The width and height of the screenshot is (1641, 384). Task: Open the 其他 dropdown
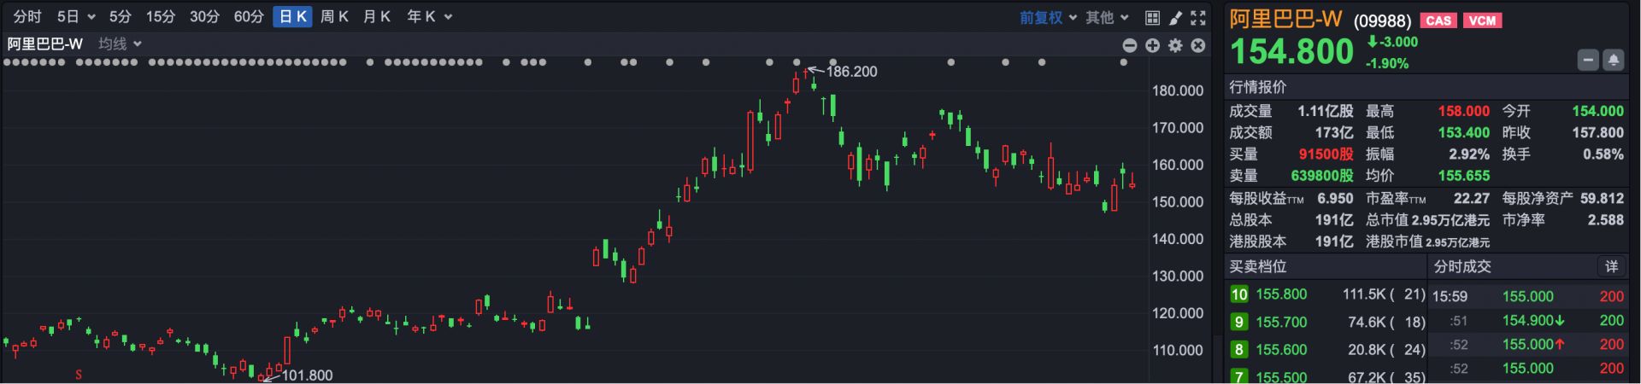click(x=1107, y=17)
